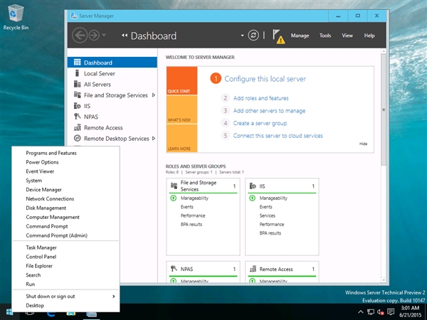
Task: Select the IIS icon in sidebar
Action: pyautogui.click(x=78, y=106)
